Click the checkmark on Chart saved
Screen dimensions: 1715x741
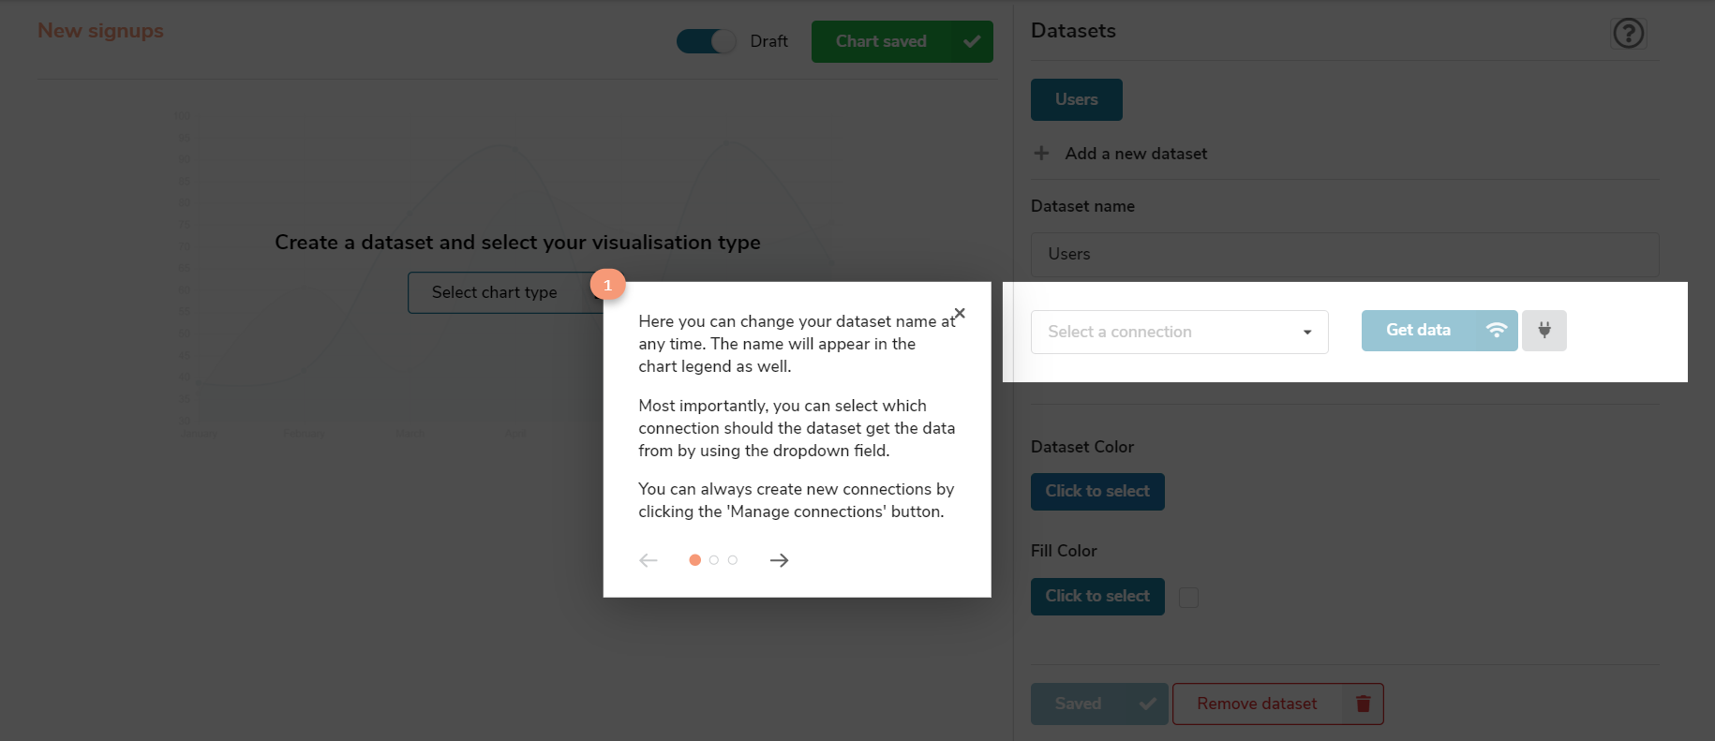pos(972,41)
